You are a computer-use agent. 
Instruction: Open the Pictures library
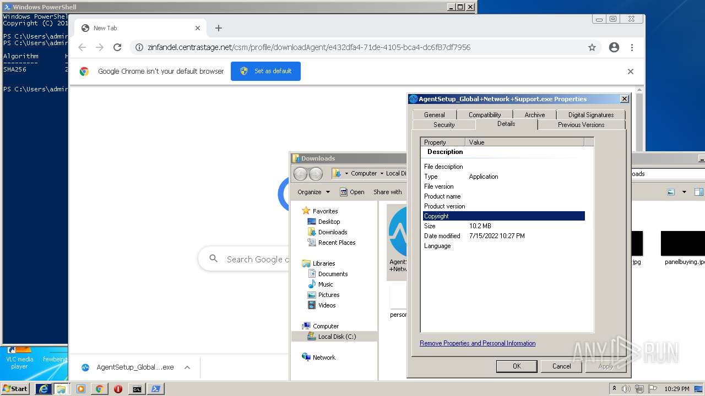(x=329, y=295)
